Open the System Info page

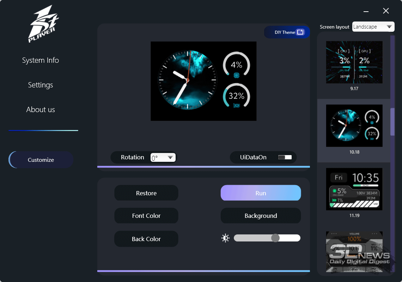point(41,60)
